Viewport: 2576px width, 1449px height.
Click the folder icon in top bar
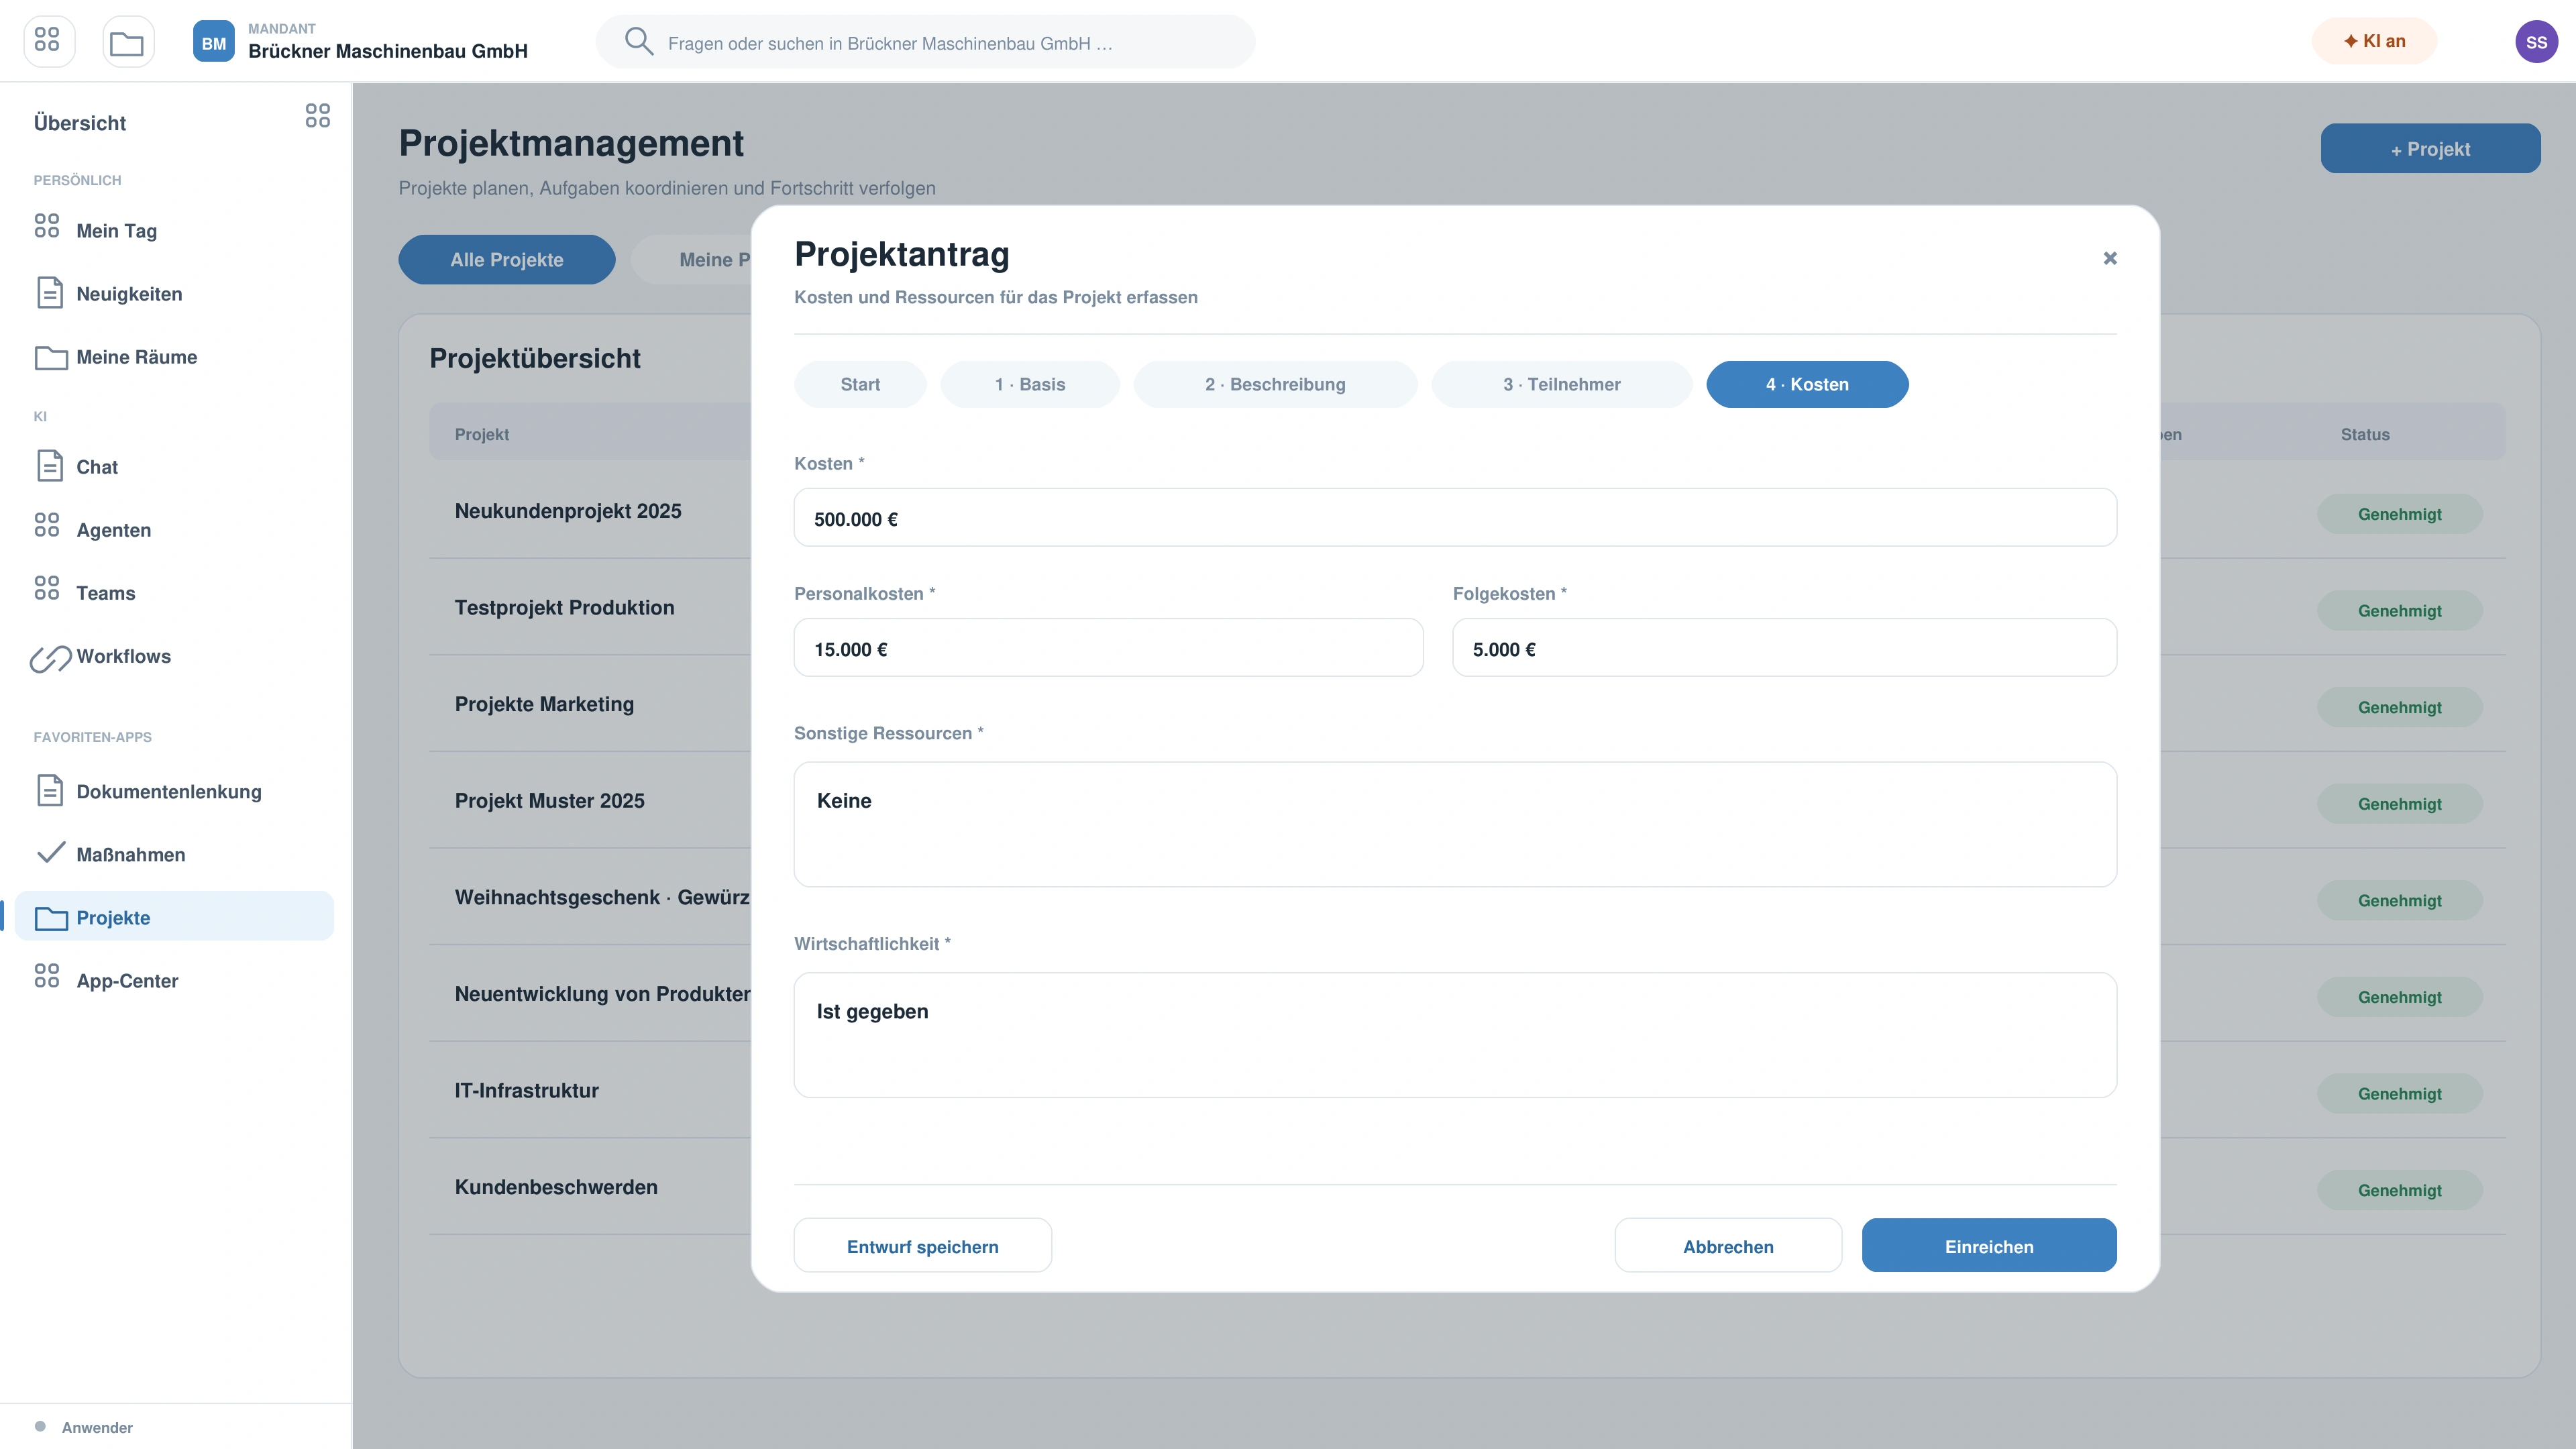click(127, 41)
